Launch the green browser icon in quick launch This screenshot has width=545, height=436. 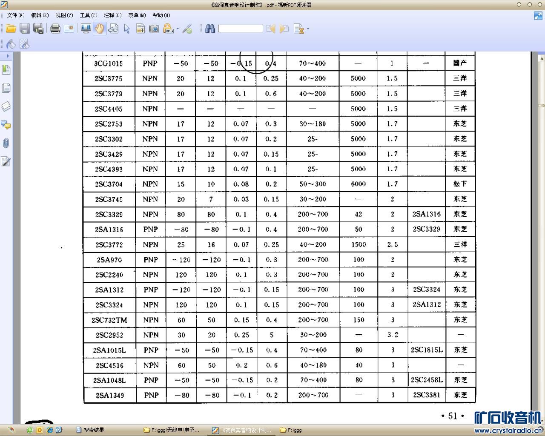(x=30, y=430)
